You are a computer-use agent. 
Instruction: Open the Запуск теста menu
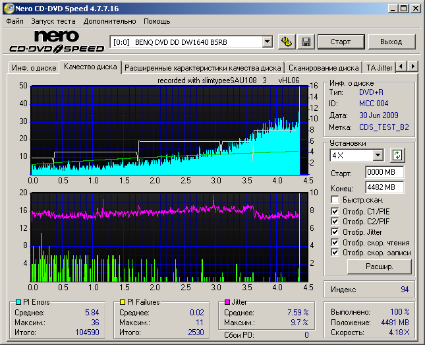pos(53,21)
